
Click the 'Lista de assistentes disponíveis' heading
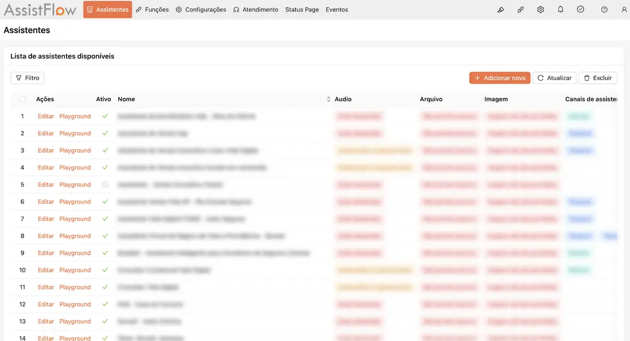point(63,56)
